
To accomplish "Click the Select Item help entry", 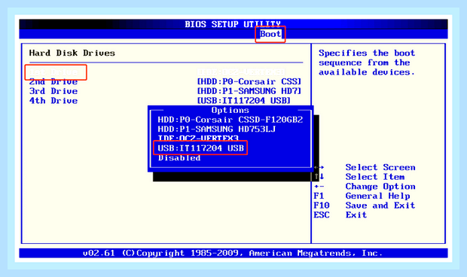I will (375, 177).
